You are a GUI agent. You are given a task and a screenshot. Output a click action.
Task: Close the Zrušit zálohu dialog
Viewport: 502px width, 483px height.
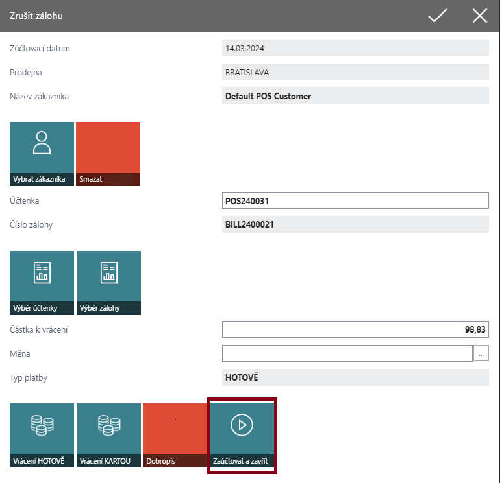479,16
